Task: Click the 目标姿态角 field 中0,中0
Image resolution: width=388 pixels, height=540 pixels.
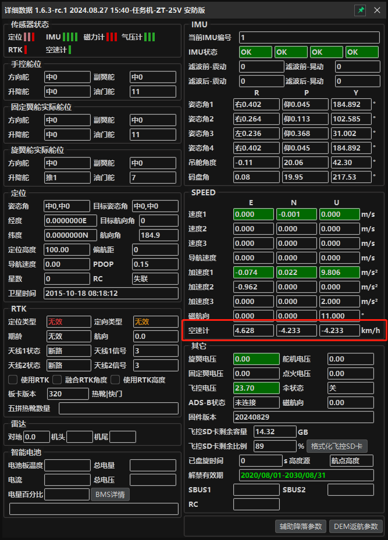Action: pyautogui.click(x=155, y=206)
